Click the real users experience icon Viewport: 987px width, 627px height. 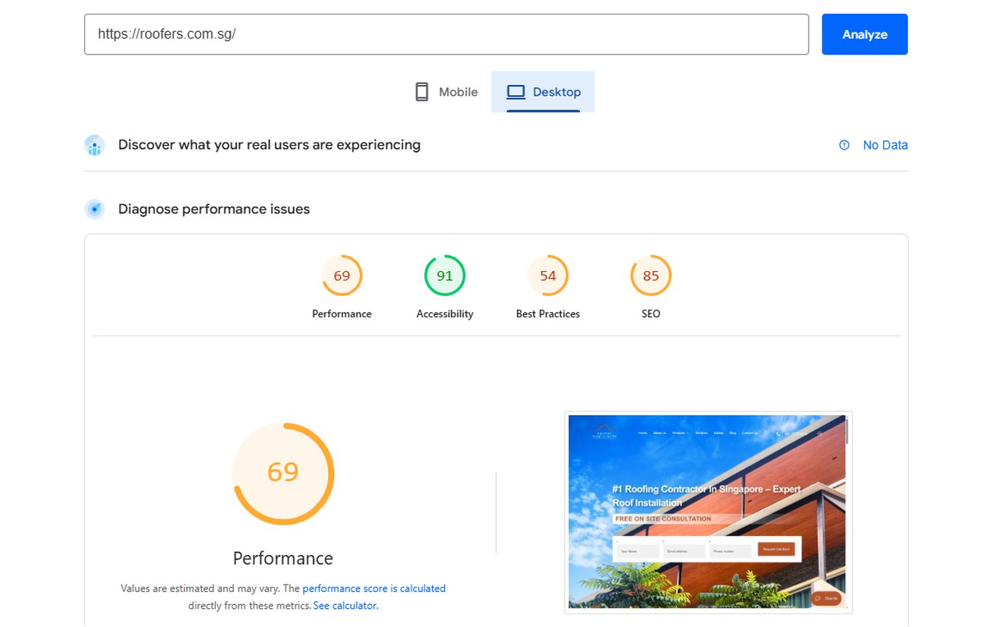point(94,145)
